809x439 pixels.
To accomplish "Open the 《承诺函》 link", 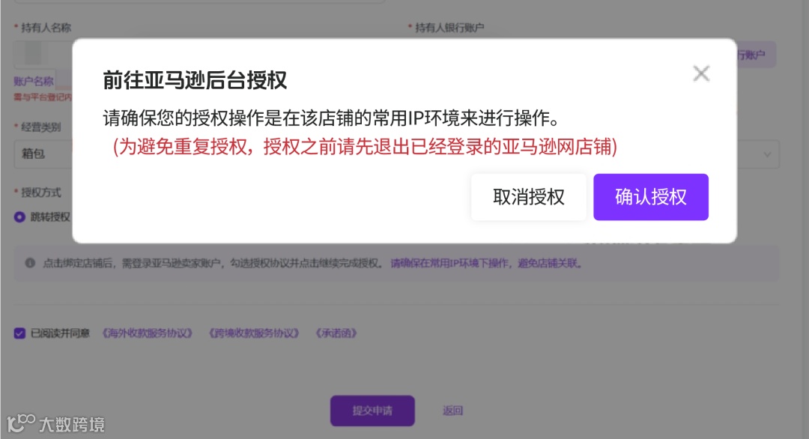I will click(336, 333).
